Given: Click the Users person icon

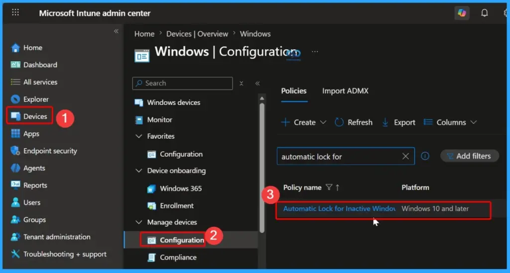Looking at the screenshot, I should coord(15,202).
